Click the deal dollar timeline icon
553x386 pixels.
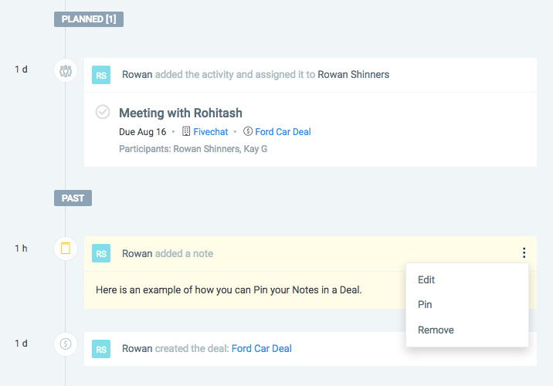(66, 344)
